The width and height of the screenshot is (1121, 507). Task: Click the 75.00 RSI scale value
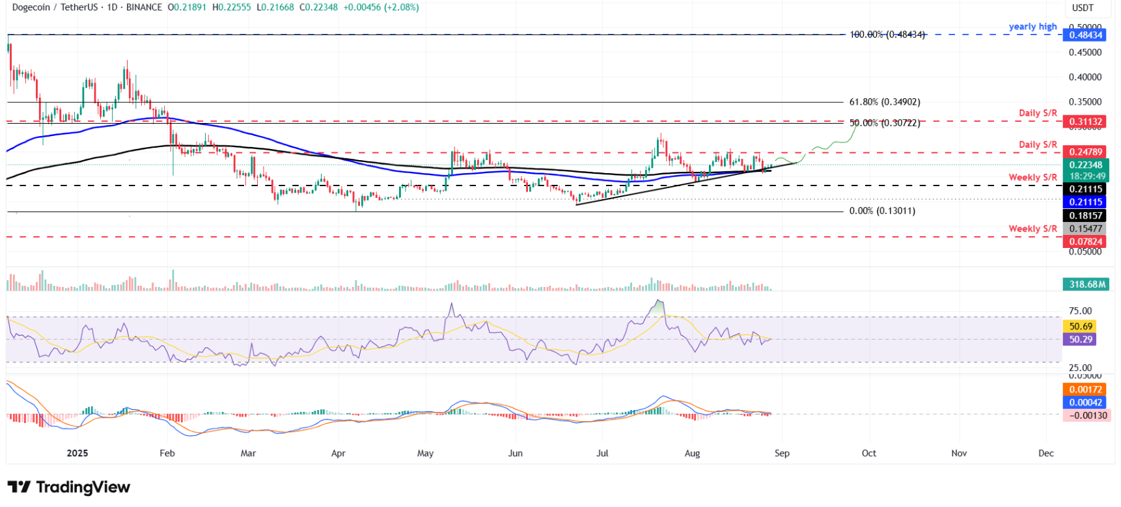(1080, 311)
